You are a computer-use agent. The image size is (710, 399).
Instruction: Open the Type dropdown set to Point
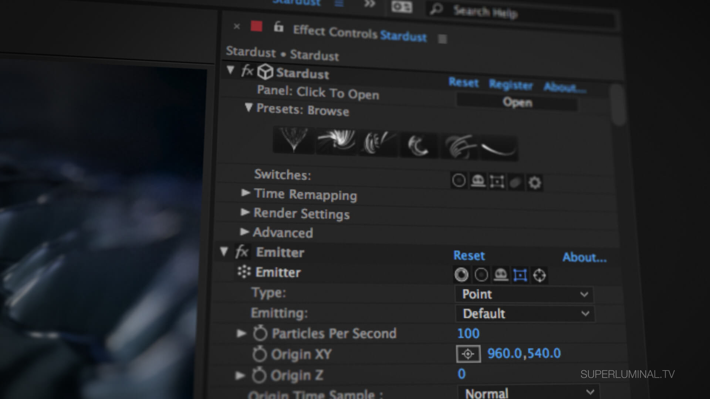click(524, 294)
